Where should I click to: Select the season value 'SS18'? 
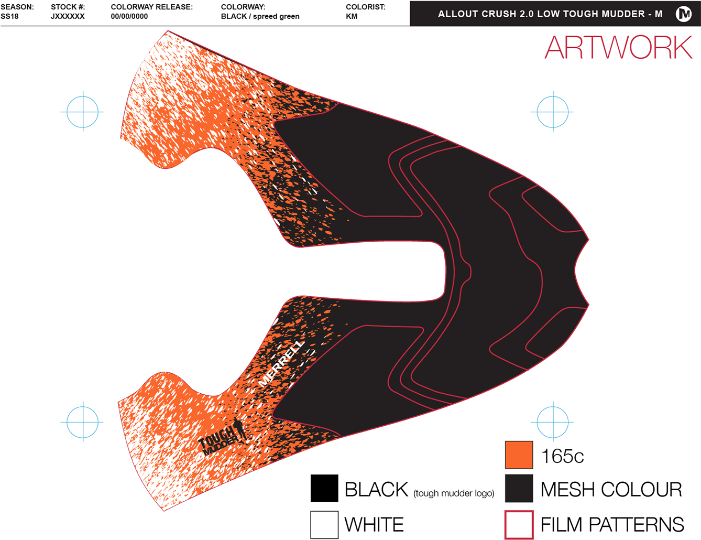(9, 16)
